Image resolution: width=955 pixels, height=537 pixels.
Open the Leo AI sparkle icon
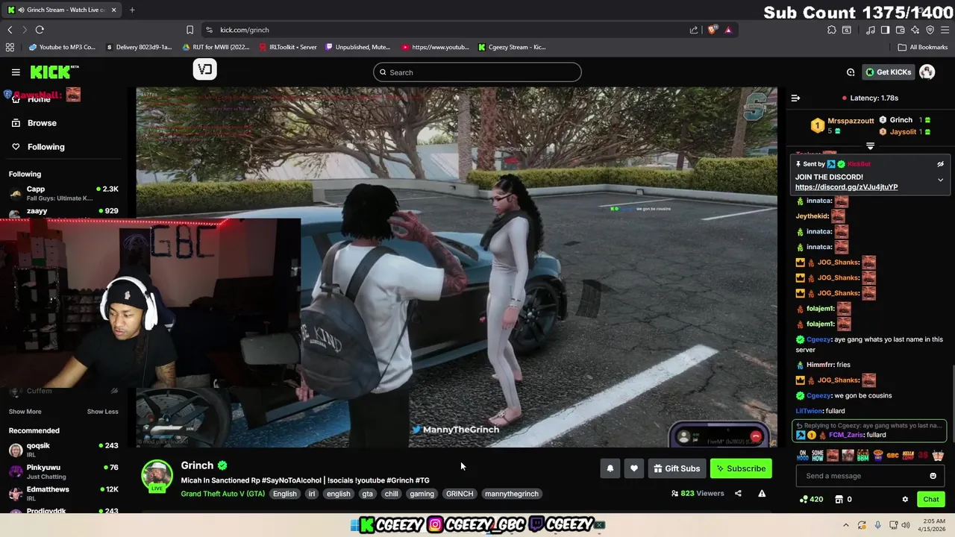click(915, 30)
